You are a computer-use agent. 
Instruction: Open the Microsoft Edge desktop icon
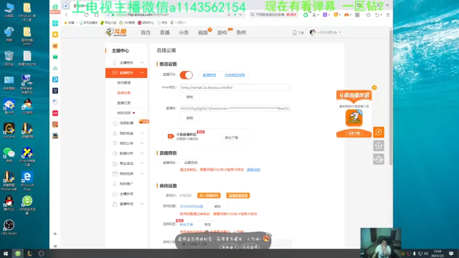point(27,181)
